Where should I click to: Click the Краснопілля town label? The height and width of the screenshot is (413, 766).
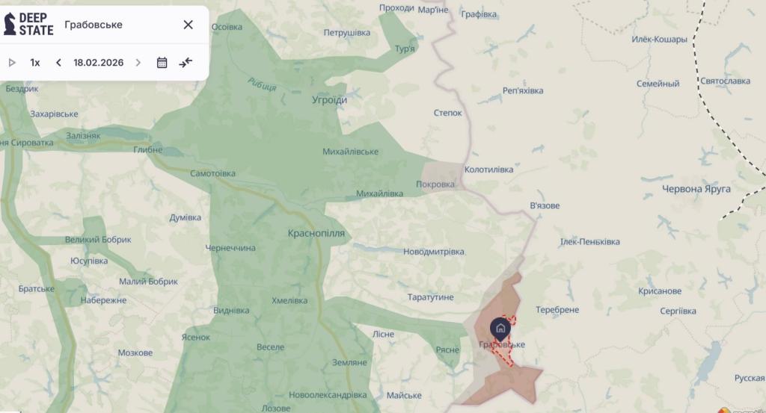click(316, 234)
